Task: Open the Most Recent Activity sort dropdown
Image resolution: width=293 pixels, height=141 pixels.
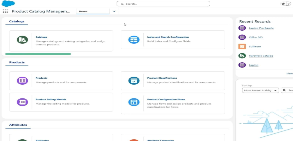Action: click(260, 90)
